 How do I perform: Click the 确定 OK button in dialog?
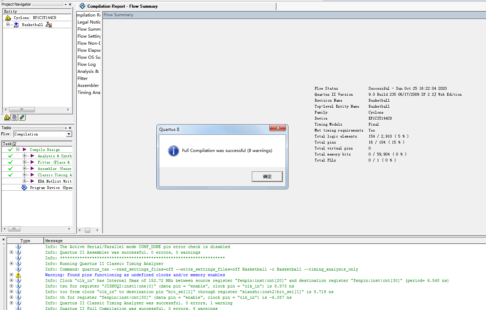(267, 176)
